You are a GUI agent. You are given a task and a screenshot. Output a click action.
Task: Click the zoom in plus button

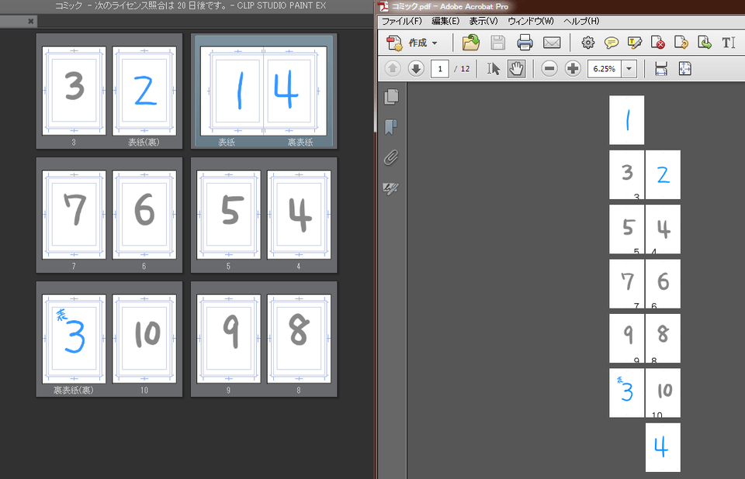pyautogui.click(x=573, y=69)
